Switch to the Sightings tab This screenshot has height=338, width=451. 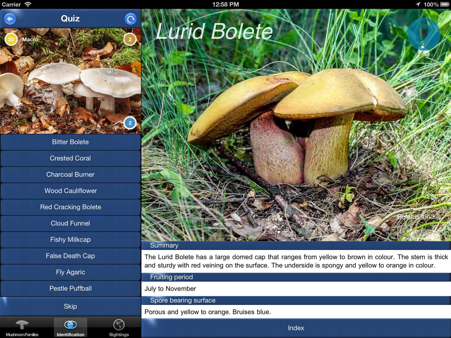[119, 328]
